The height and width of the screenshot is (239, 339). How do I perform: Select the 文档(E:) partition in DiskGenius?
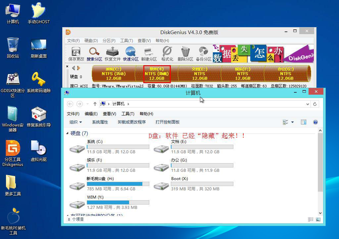click(x=200, y=74)
